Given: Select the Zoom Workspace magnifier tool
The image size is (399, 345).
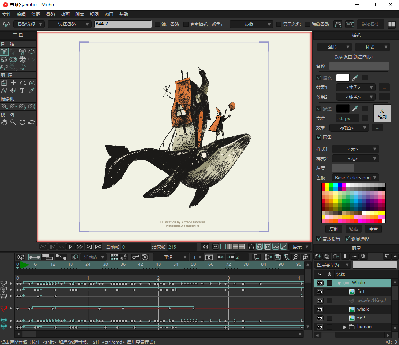Looking at the screenshot, I should pos(13,122).
